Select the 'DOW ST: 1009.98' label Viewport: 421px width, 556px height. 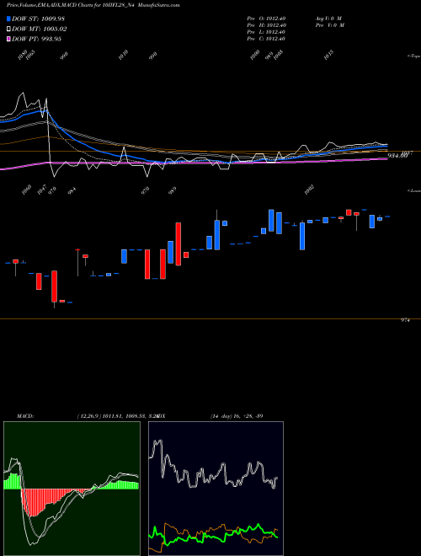tap(38, 19)
